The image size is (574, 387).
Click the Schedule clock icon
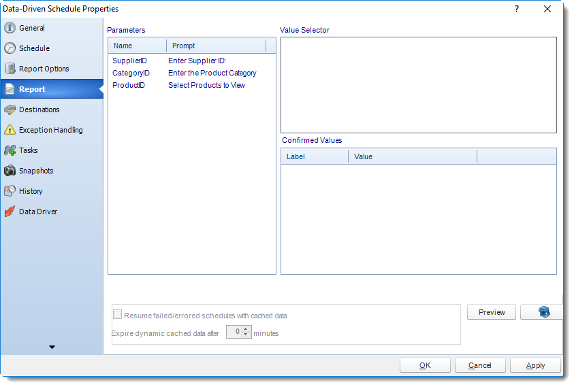coord(10,48)
